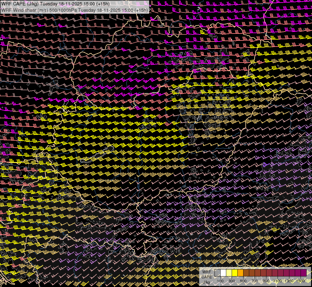Screen dimensions: 312x287
Task: Choose the orange CAPE legend swatch
Action: [x=240, y=273]
